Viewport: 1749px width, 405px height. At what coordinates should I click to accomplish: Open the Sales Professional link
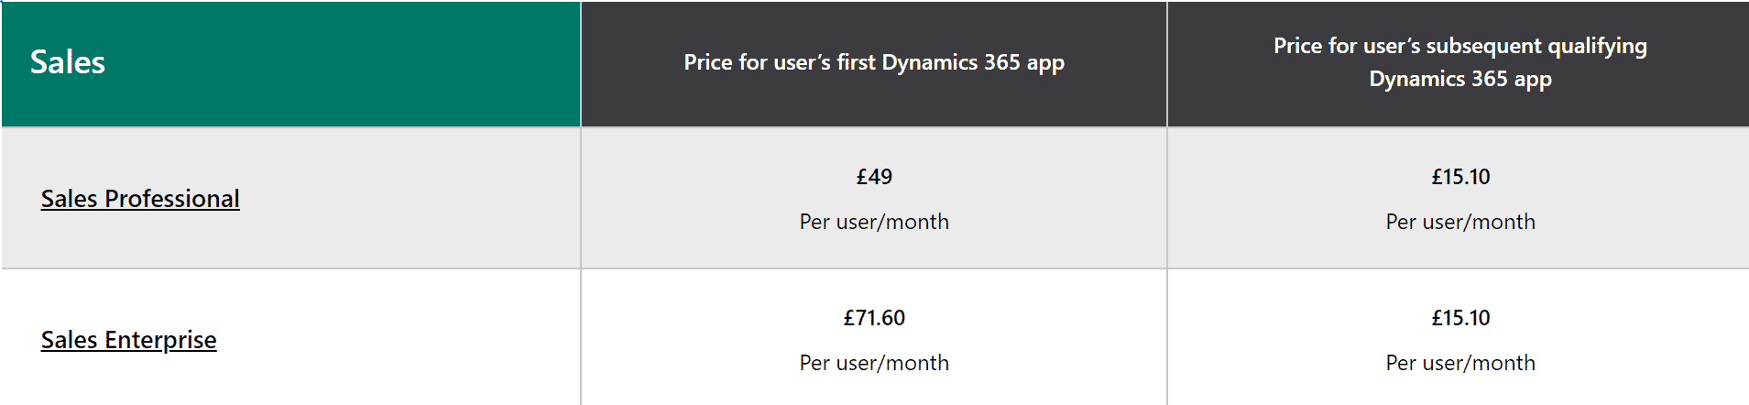[x=140, y=199]
